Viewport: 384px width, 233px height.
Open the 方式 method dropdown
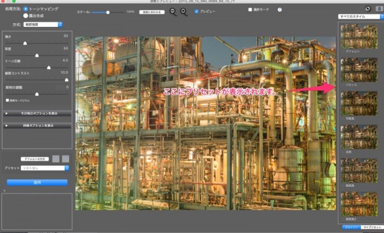[x=43, y=24]
